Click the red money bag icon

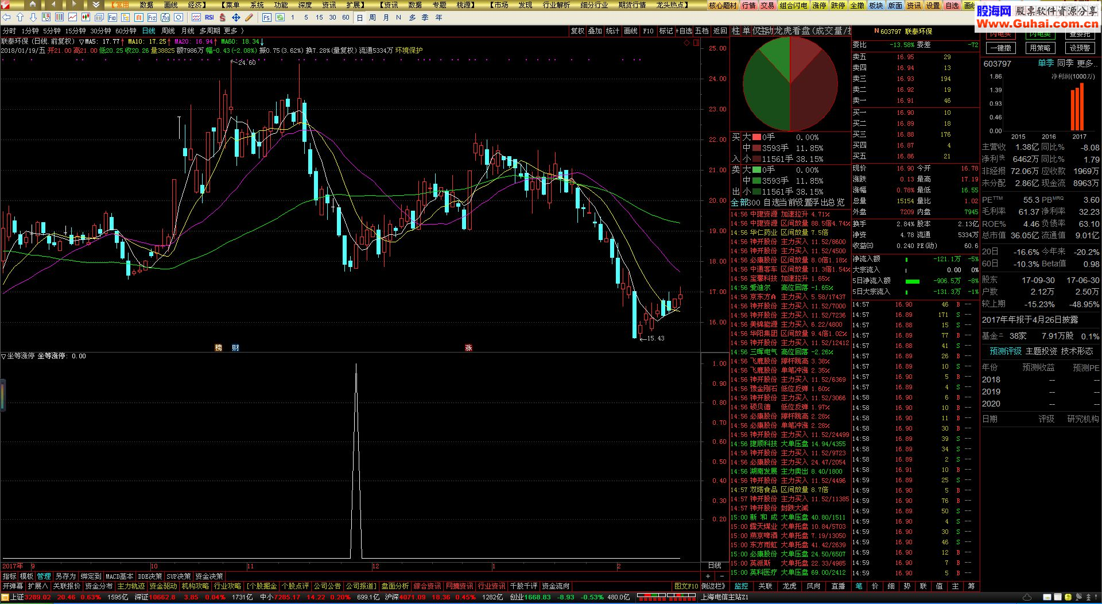point(223,18)
